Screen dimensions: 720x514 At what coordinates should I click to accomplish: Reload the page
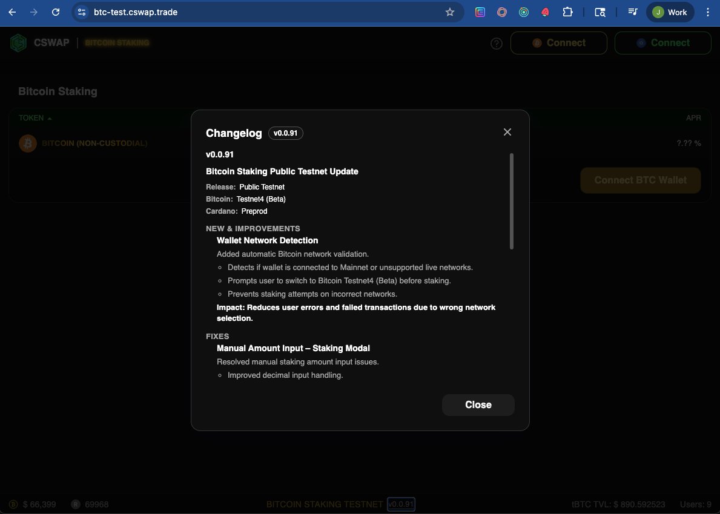[x=56, y=12]
